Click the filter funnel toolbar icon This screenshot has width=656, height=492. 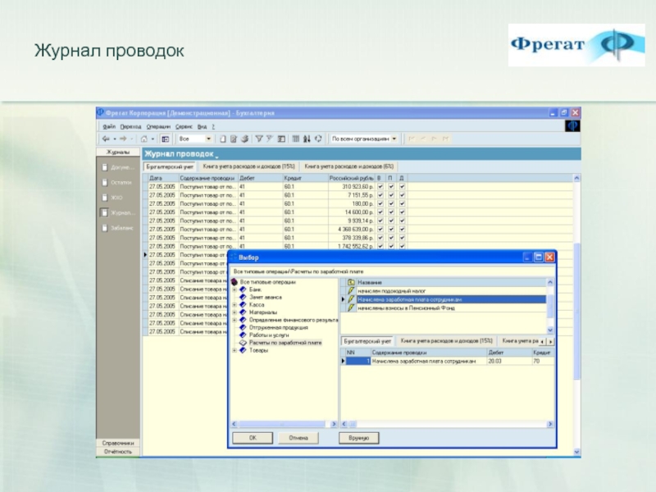259,139
